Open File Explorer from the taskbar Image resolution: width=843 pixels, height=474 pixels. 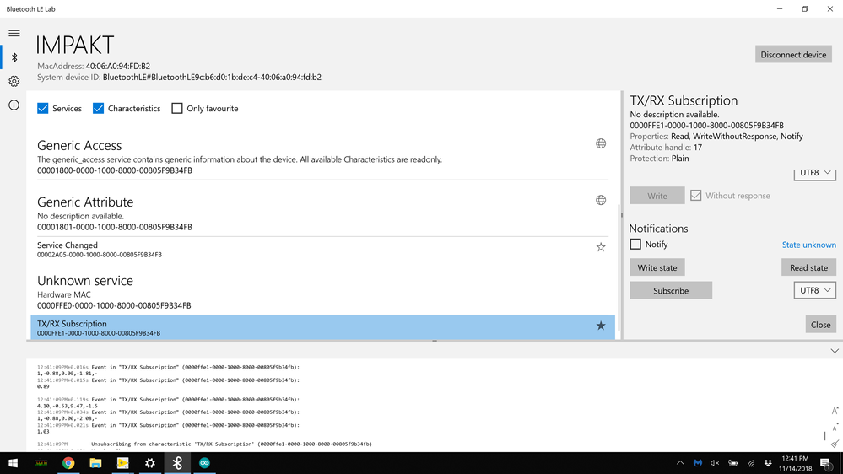tap(95, 463)
